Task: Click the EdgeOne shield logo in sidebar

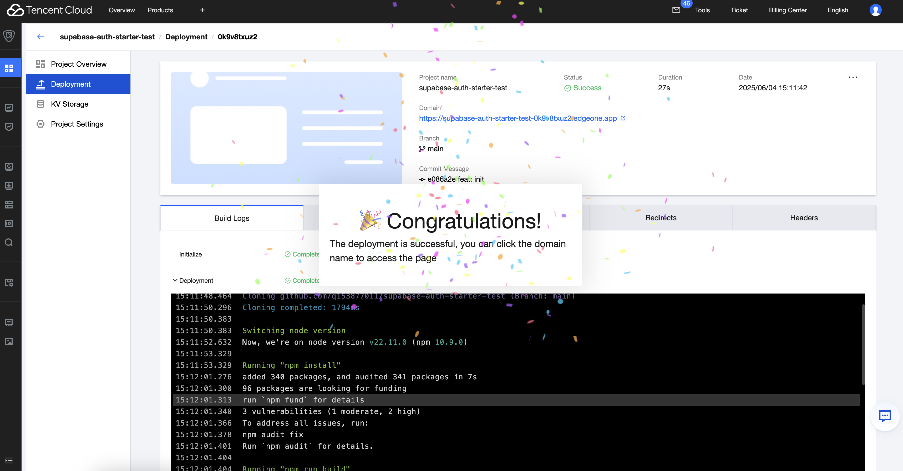Action: (x=9, y=35)
